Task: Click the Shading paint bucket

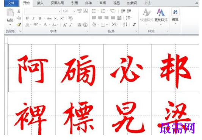Action: 94,24
